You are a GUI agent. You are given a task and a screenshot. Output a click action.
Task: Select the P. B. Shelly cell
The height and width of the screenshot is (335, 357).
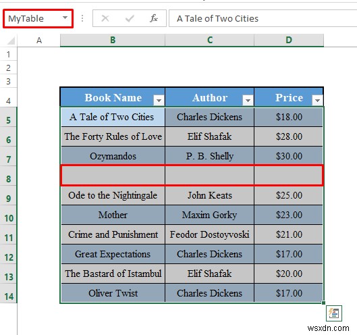210,156
